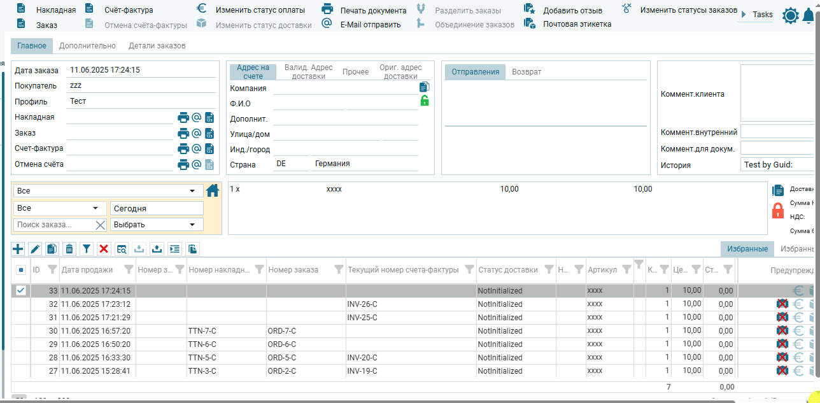Viewport: 820px width, 403px height.
Task: Expand the top 'Все' dropdown in filter panel
Action: 192,191
